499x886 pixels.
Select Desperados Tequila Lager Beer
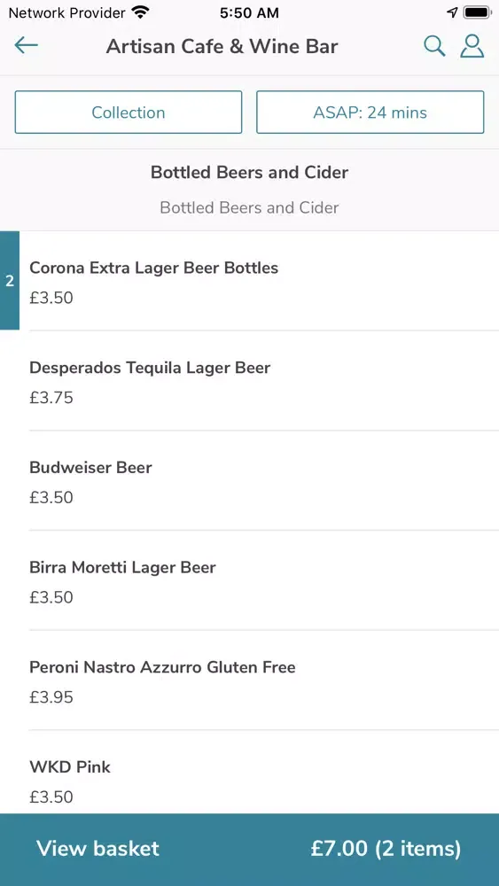pos(249,381)
